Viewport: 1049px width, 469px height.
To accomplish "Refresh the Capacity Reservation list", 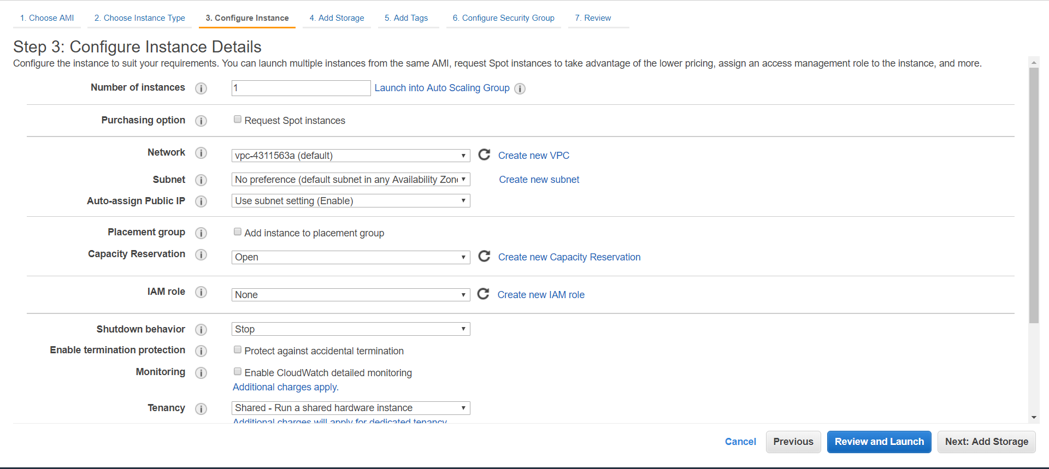I will (484, 257).
